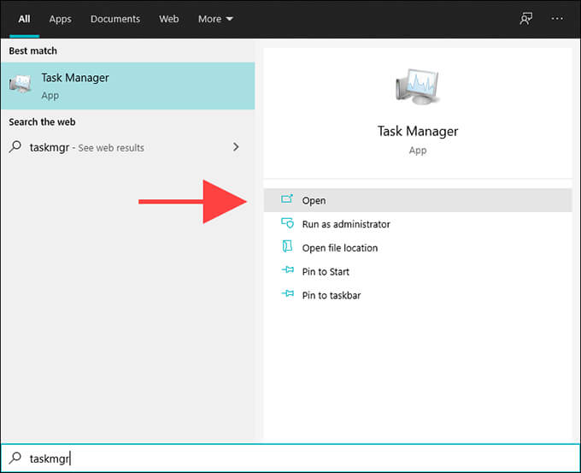Viewport: 581px width, 473px height.
Task: Click the Open action icon
Action: pyautogui.click(x=287, y=198)
